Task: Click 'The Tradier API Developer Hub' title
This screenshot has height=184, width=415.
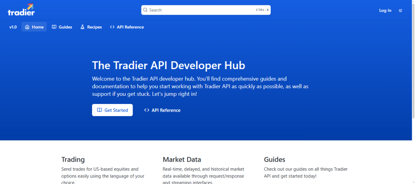Action: [x=169, y=66]
